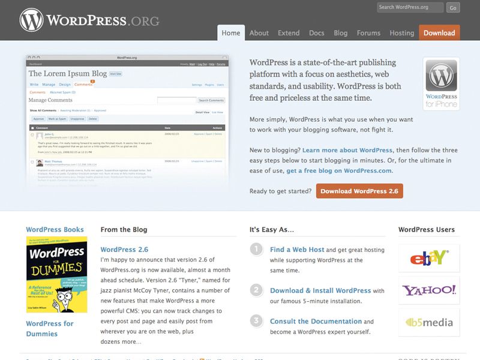The image size is (480, 360).
Task: Select the WordPress for iPhone icon
Action: tap(442, 77)
